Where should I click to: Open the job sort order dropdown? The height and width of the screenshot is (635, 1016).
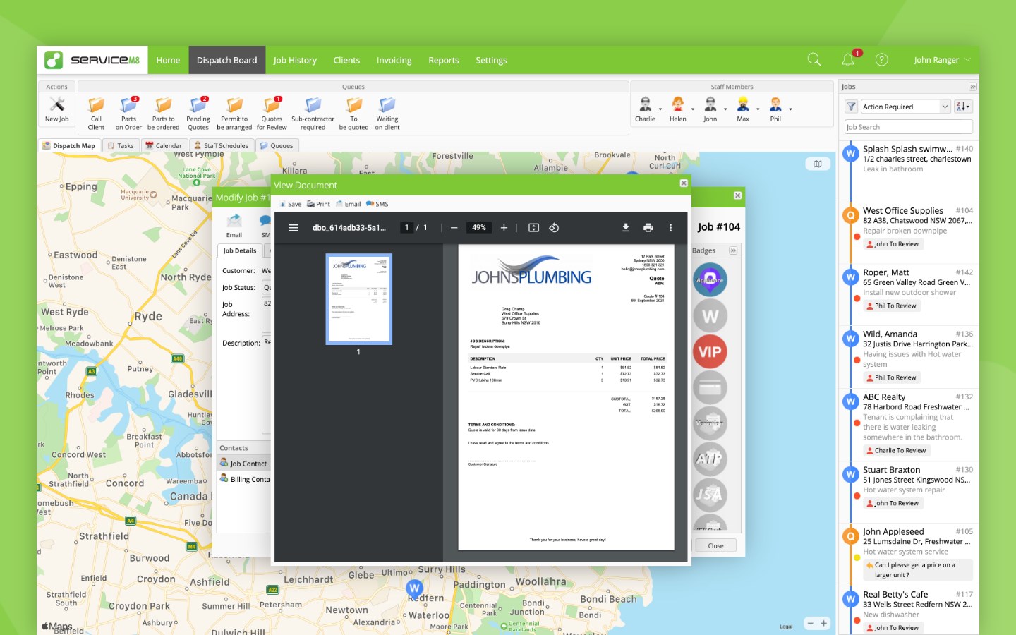tap(963, 107)
